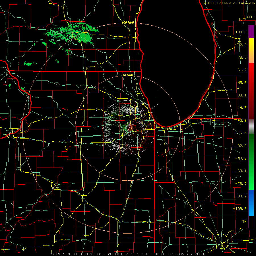The image size is (256, 256).
Task: Pick the red segment of the color bar
Action: [x=251, y=91]
